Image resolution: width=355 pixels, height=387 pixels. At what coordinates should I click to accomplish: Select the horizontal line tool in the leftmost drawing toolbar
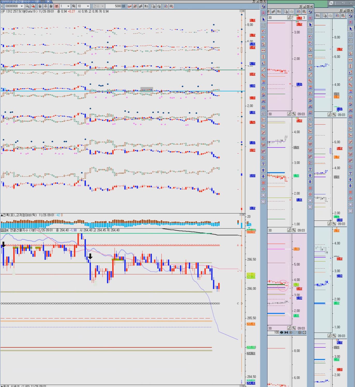263,51
